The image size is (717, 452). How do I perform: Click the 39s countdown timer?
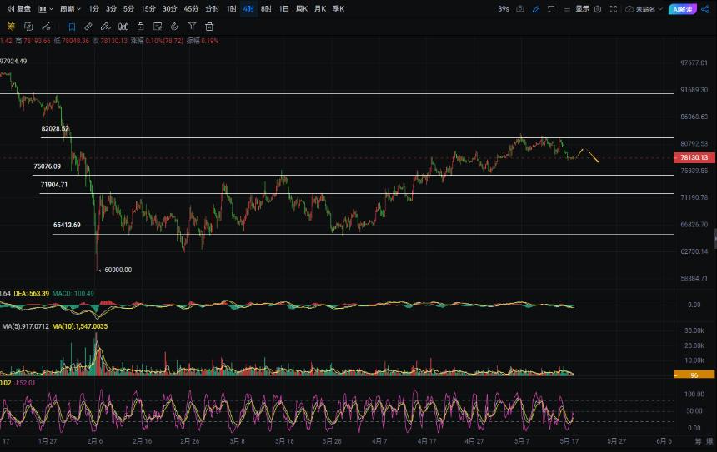pos(504,8)
